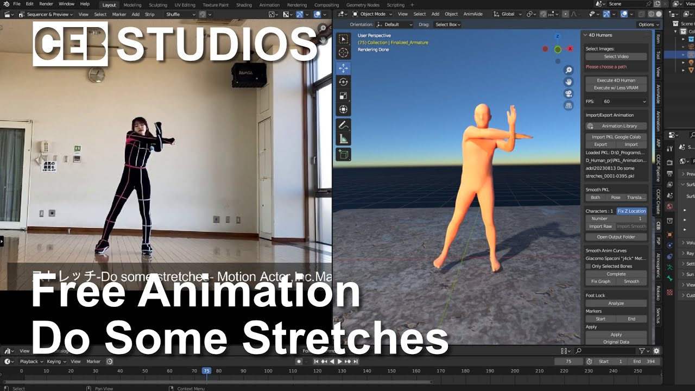Change the FPS 60 dropdown

[625, 102]
